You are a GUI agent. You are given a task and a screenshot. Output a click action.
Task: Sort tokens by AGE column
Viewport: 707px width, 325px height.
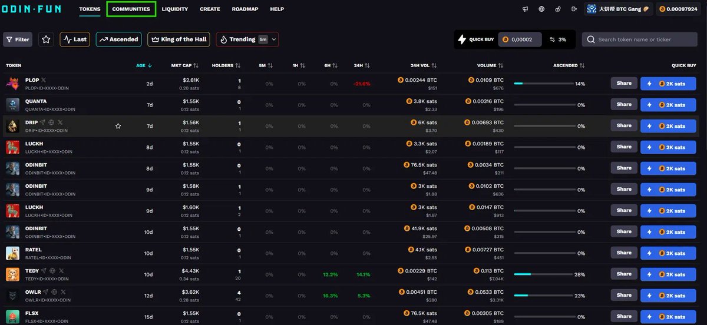144,65
